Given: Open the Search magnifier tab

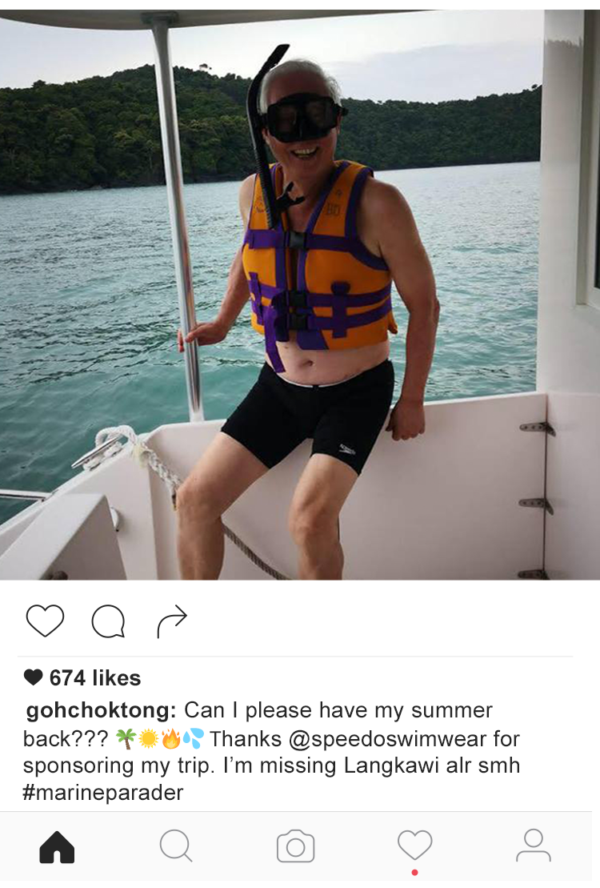Looking at the screenshot, I should pyautogui.click(x=175, y=846).
